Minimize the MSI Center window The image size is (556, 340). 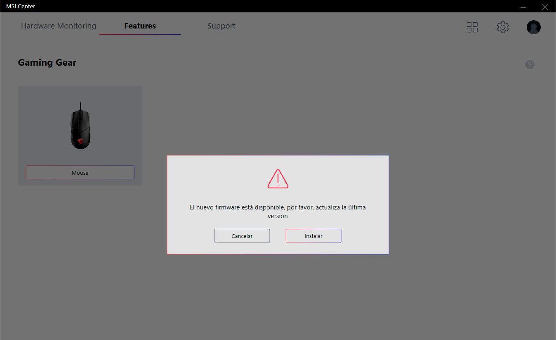click(x=523, y=7)
